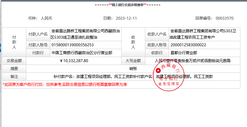Click the 大写金额 label cell
247x127 pixels.
[133, 60]
